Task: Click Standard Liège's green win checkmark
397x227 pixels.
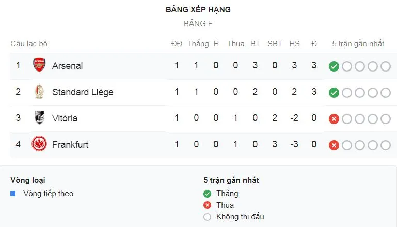Action: (x=334, y=92)
